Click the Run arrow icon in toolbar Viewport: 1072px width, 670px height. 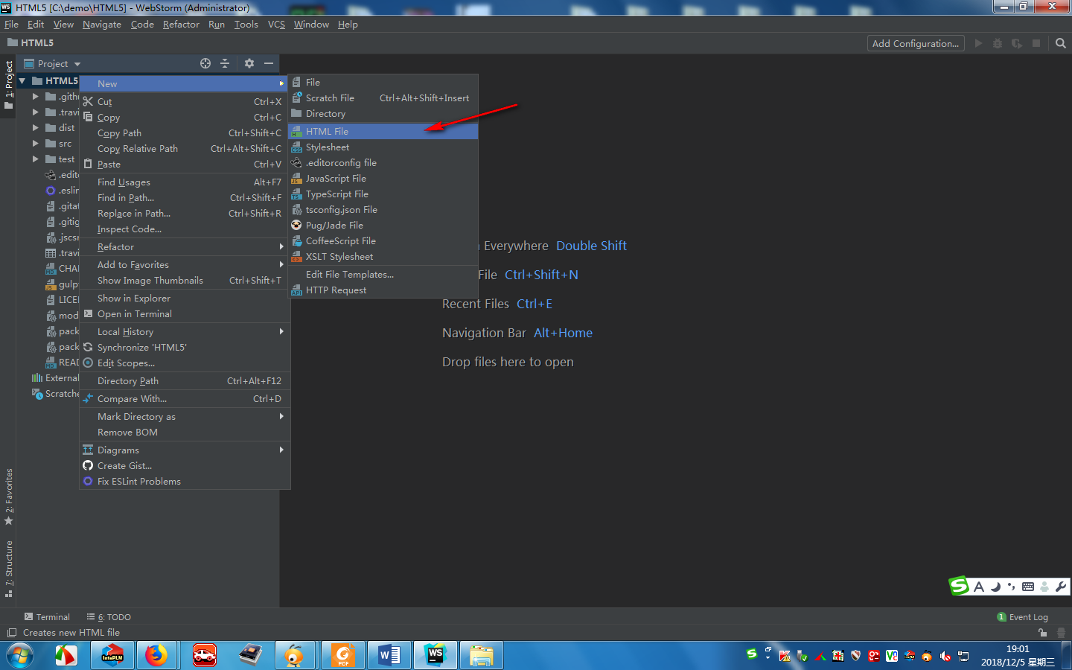(979, 43)
